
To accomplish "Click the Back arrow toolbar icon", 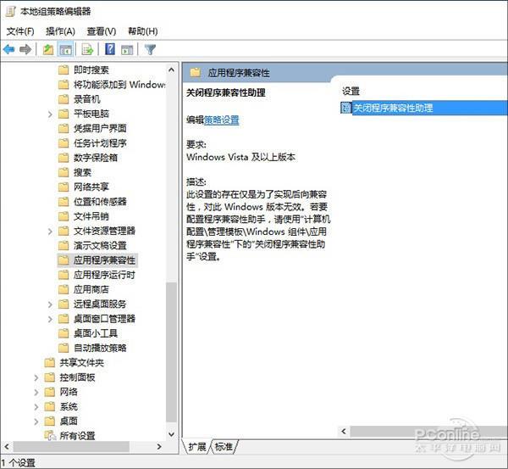I will pyautogui.click(x=9, y=49).
